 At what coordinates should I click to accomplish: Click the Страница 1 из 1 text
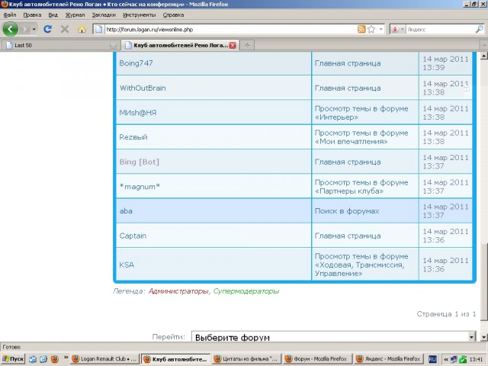click(446, 314)
